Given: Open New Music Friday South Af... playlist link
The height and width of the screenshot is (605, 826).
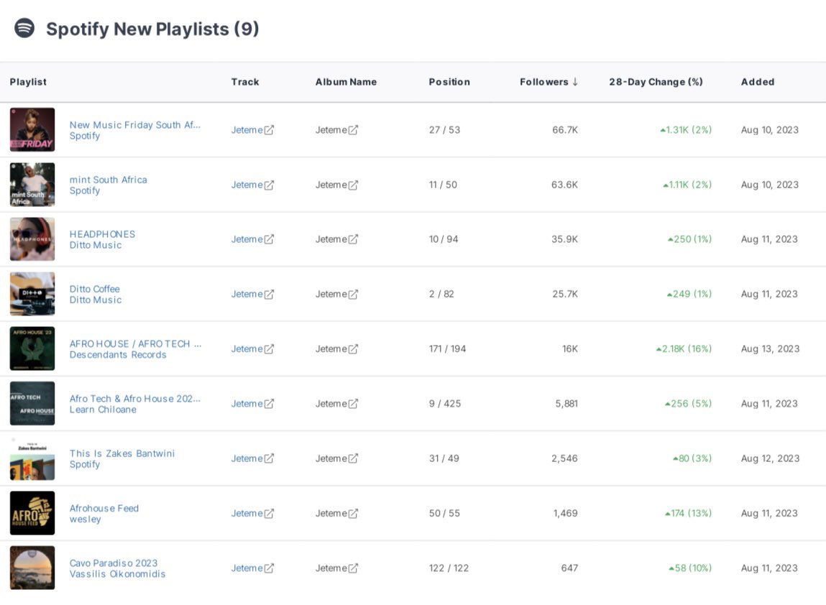Looking at the screenshot, I should pos(135,125).
